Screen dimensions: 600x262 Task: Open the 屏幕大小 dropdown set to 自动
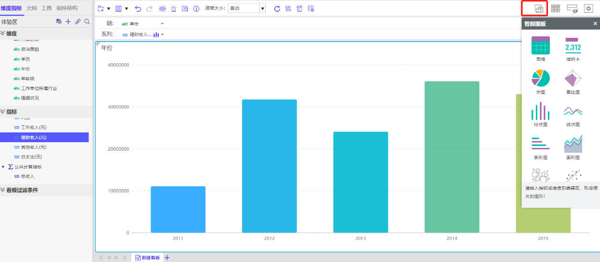pos(247,8)
